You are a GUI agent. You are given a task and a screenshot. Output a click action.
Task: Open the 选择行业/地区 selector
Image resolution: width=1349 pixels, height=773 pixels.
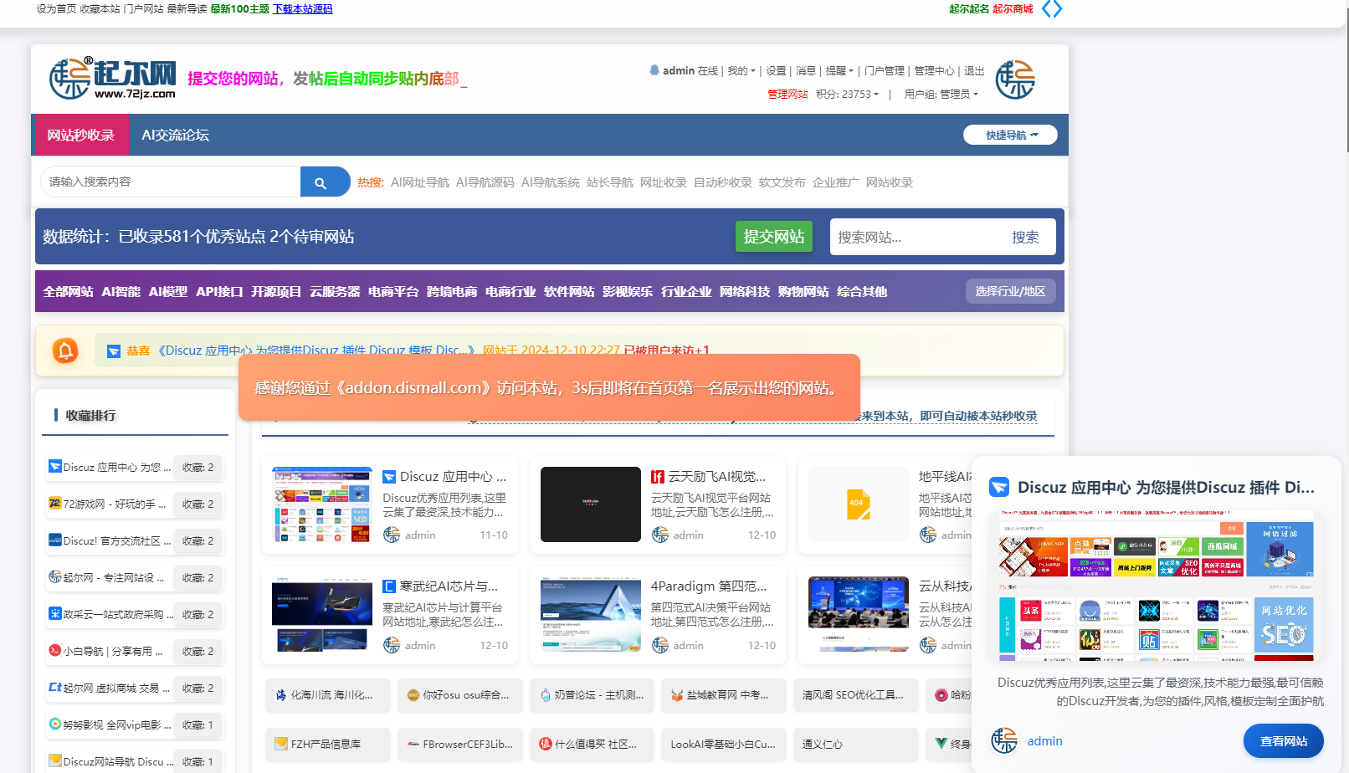[x=1010, y=291]
